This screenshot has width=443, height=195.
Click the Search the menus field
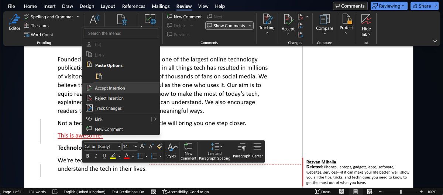pos(121,33)
